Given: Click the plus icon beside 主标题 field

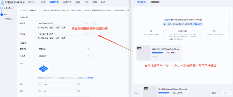Looking at the screenshot, I should (x=94, y=23).
